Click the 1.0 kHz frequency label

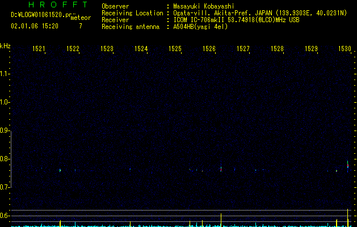coord(4,102)
